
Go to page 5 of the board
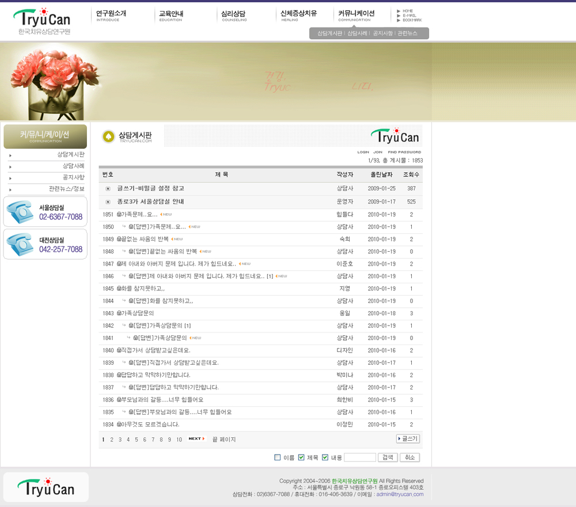pos(137,440)
